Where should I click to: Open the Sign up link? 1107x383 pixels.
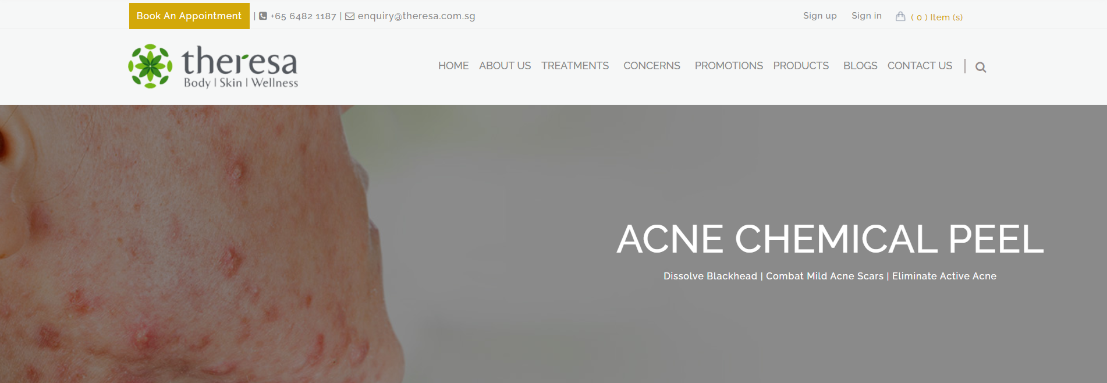819,16
